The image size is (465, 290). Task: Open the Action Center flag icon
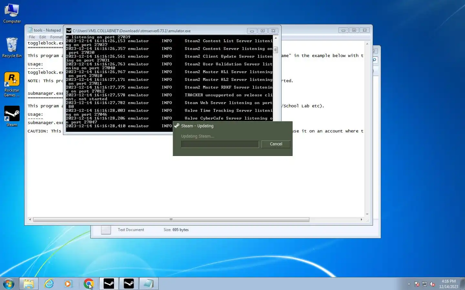(x=417, y=284)
